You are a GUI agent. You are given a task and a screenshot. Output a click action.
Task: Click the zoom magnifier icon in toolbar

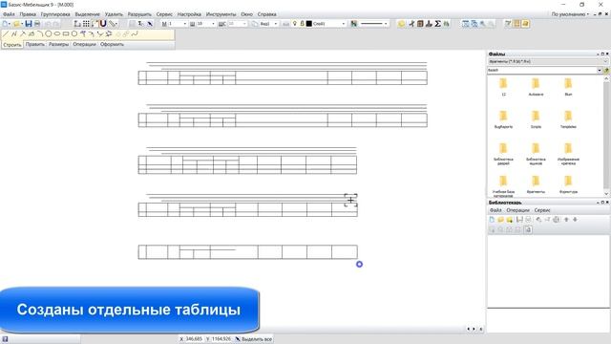[x=483, y=24]
